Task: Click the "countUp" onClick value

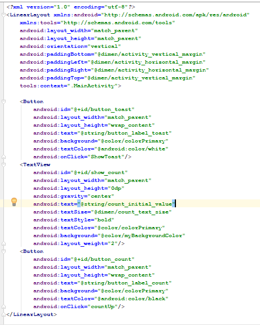Action: [103, 306]
